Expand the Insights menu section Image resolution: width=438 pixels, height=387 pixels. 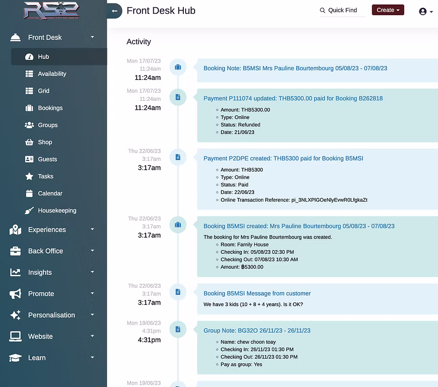coord(40,272)
